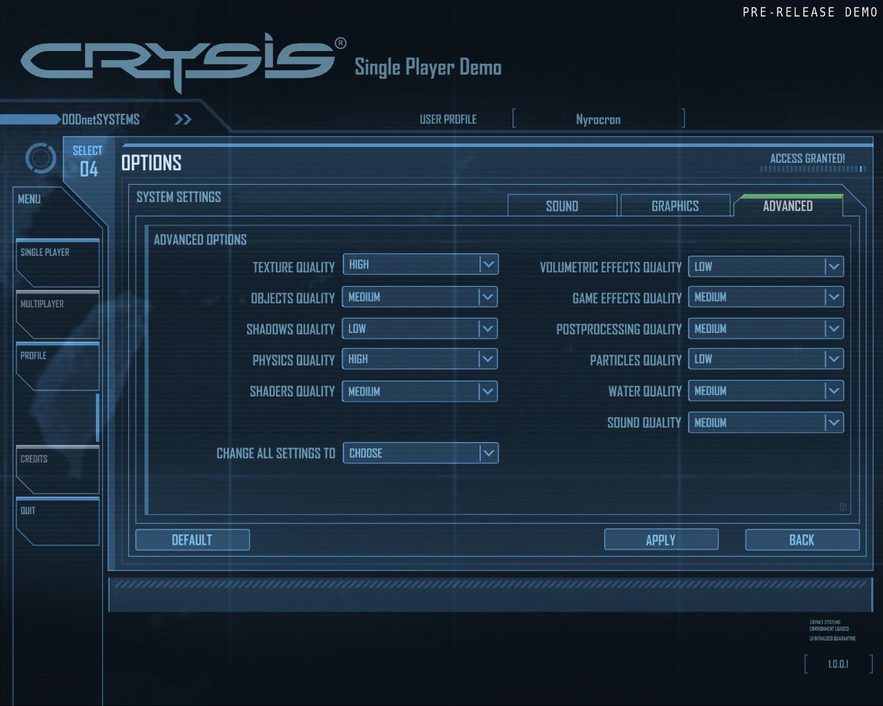Expand the Game Effects Quality dropdown

click(x=766, y=297)
